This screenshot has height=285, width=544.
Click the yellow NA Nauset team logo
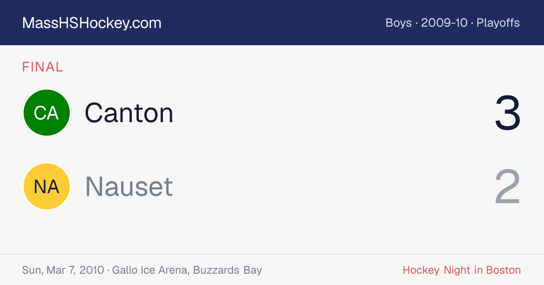(47, 186)
